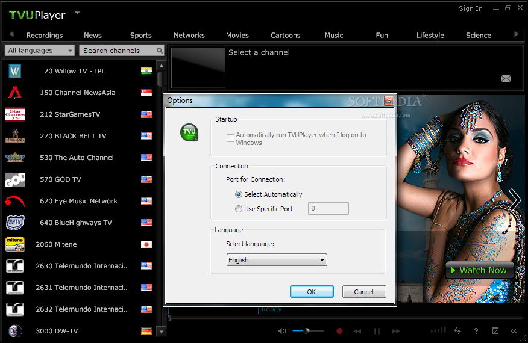The width and height of the screenshot is (528, 343).
Task: Switch to the News category
Action: click(x=93, y=36)
